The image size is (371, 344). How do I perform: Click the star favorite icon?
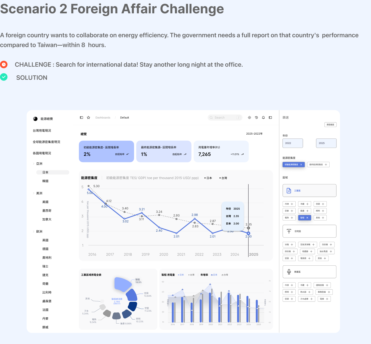(88, 117)
